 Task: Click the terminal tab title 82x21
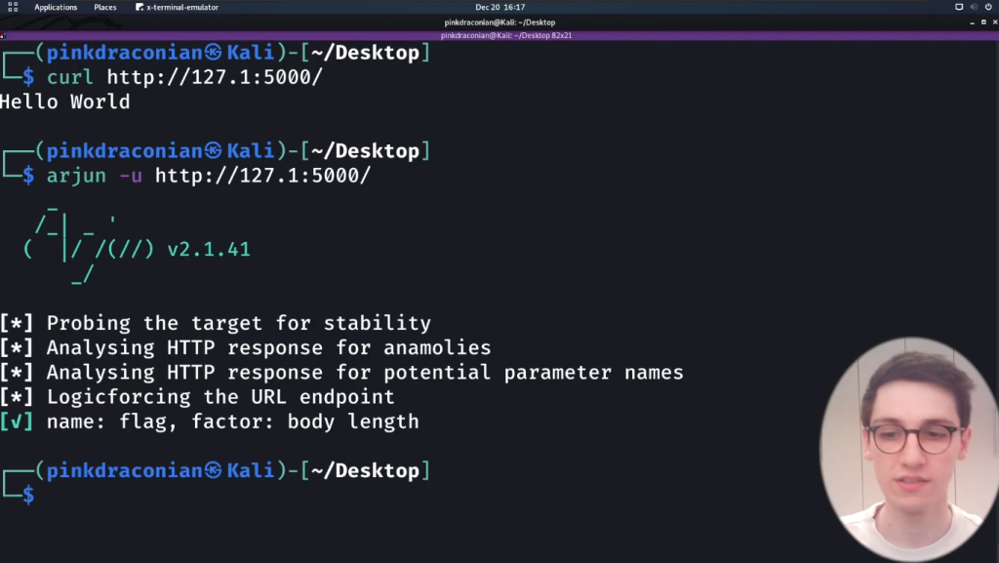coord(506,36)
